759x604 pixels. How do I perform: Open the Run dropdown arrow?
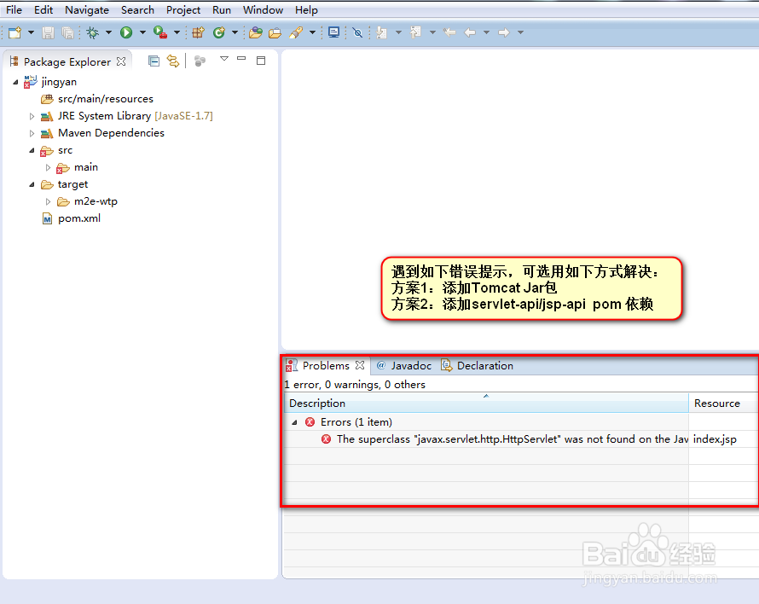(x=142, y=32)
